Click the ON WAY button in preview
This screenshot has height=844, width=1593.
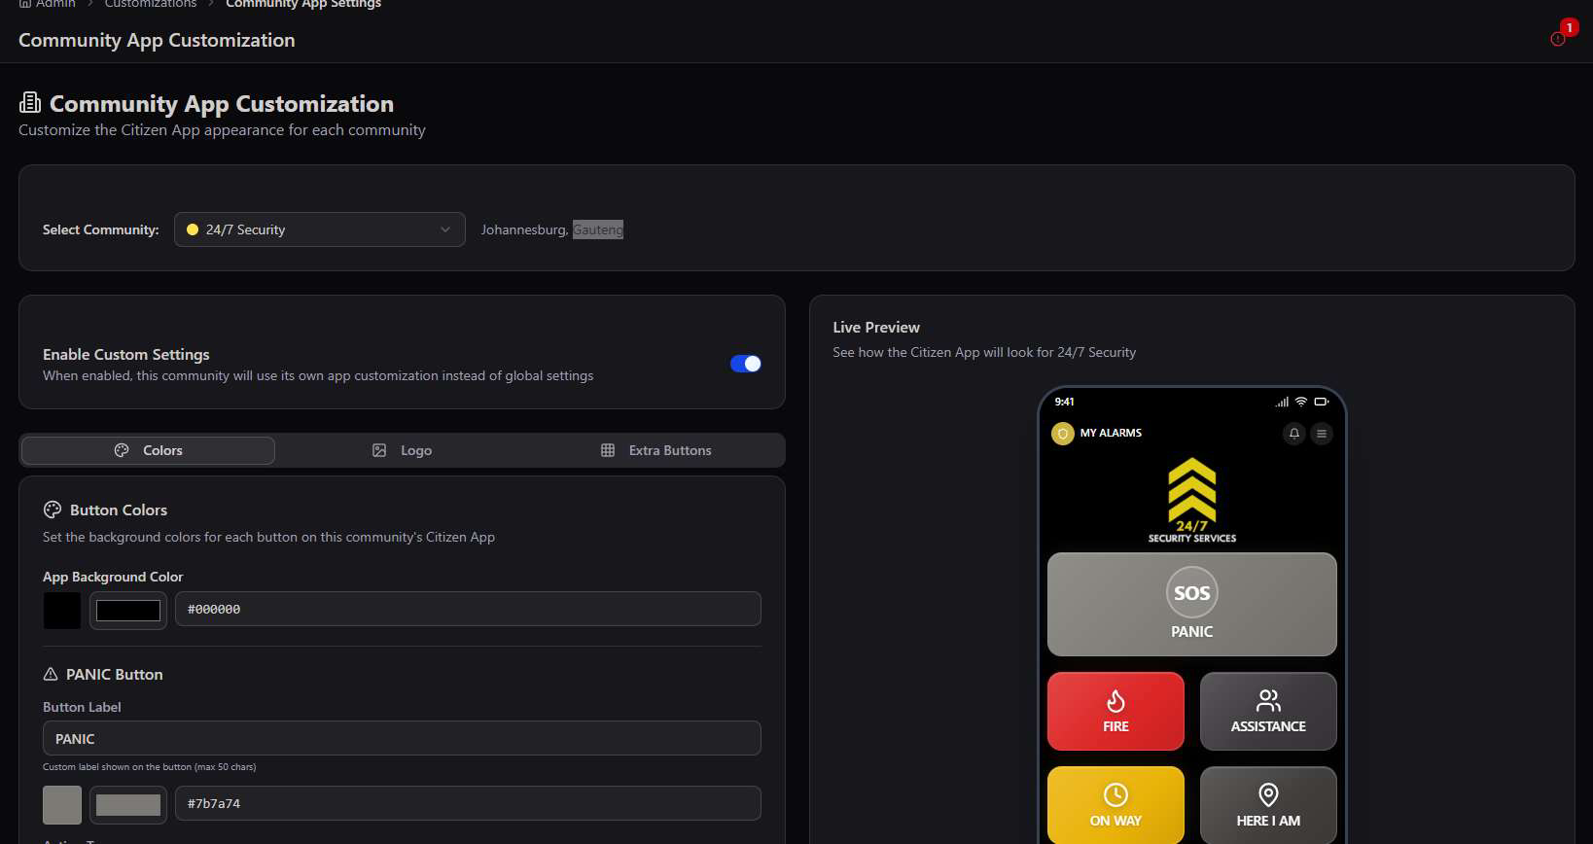1115,805
